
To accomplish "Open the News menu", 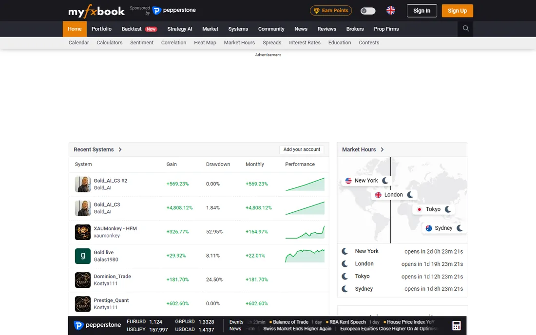I will (301, 29).
